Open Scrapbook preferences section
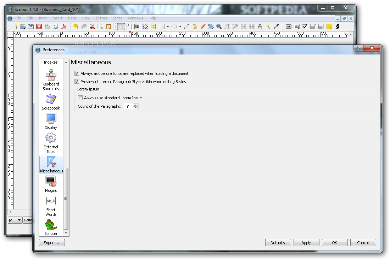Screen dimensions: 390x260 51,102
